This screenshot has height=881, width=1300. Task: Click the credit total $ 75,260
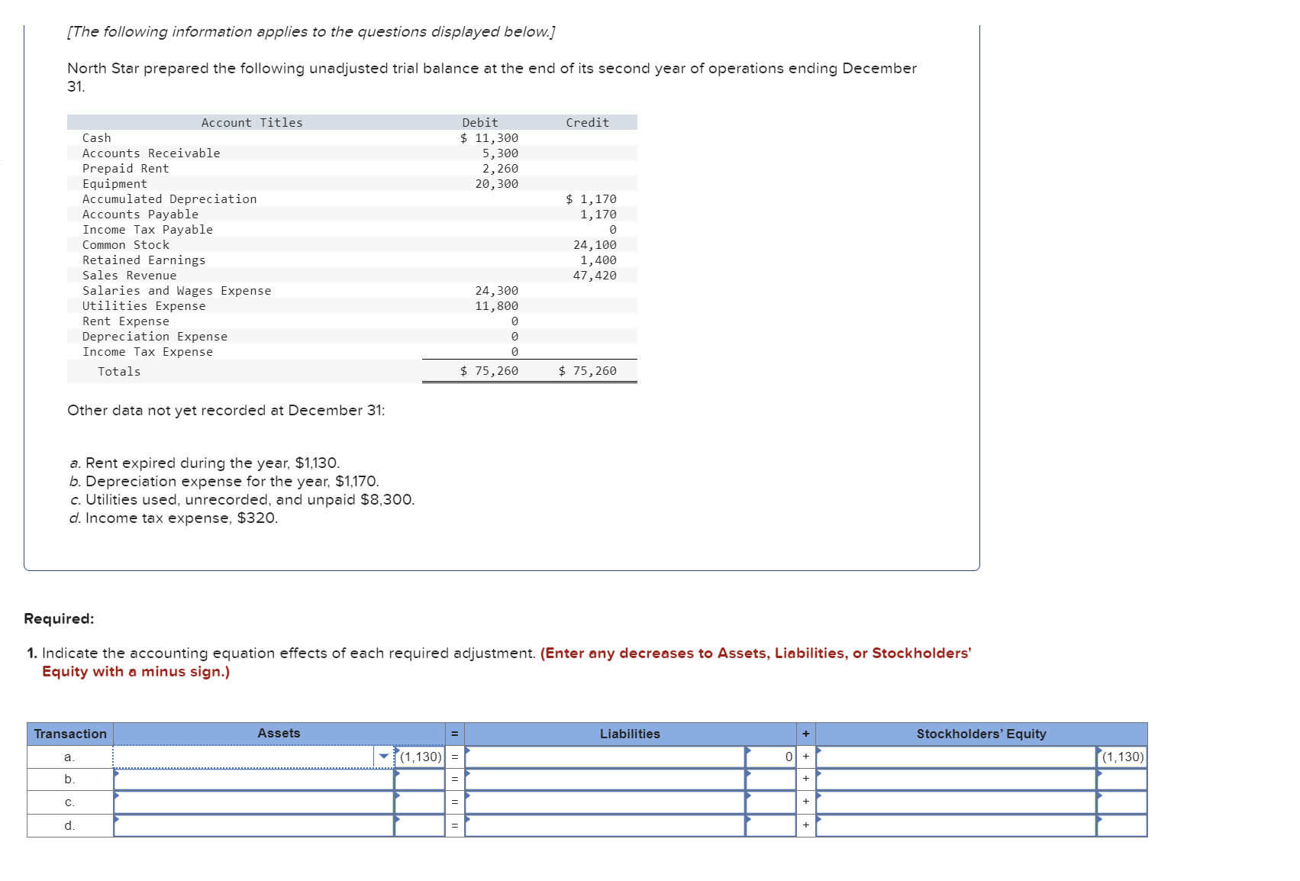pyautogui.click(x=588, y=371)
